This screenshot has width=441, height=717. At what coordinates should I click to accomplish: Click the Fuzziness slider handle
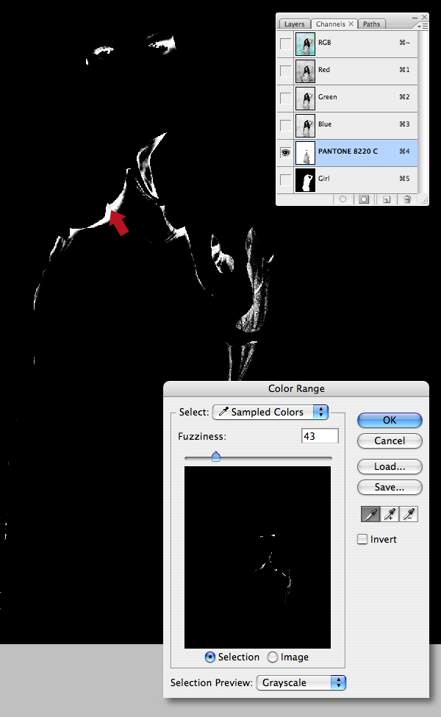point(216,457)
